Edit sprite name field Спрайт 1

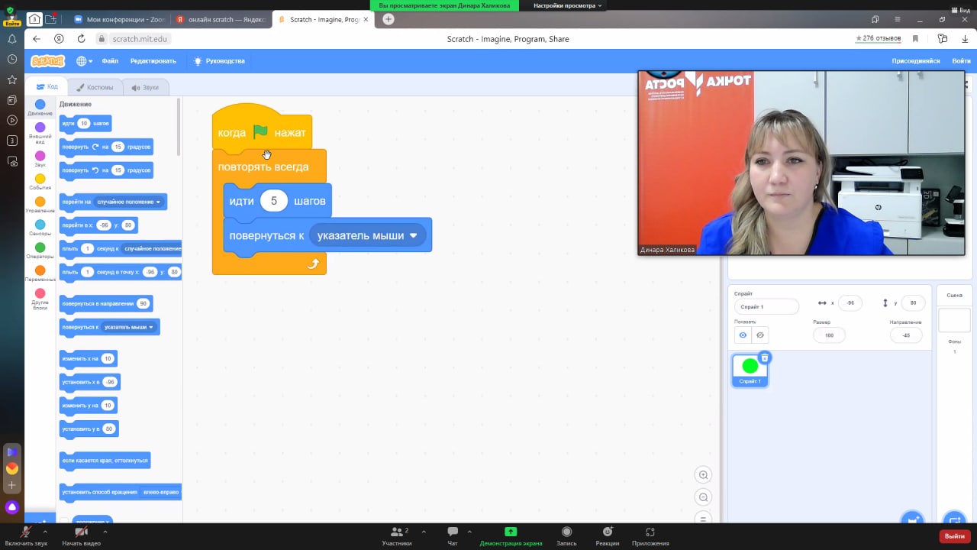click(766, 306)
